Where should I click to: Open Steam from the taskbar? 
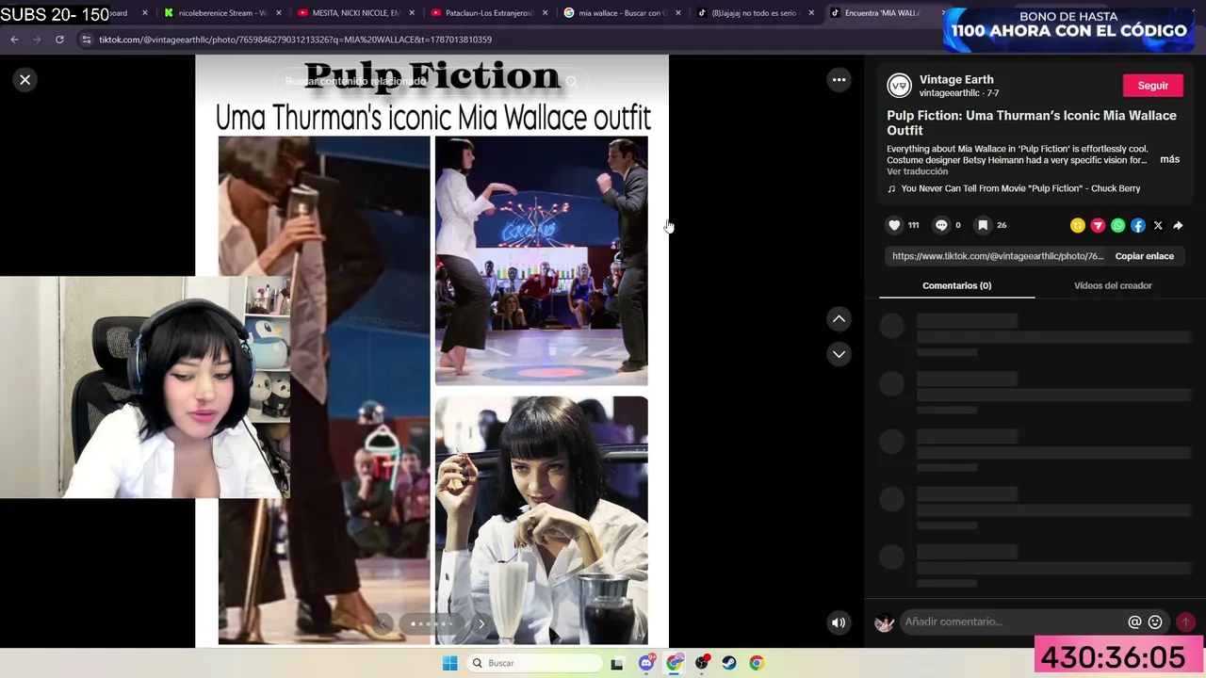pos(729,663)
